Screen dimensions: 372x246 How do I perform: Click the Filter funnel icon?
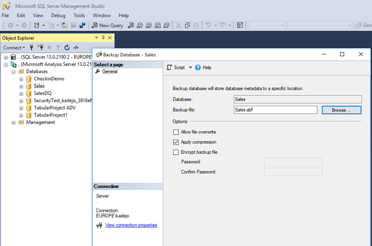click(58, 48)
